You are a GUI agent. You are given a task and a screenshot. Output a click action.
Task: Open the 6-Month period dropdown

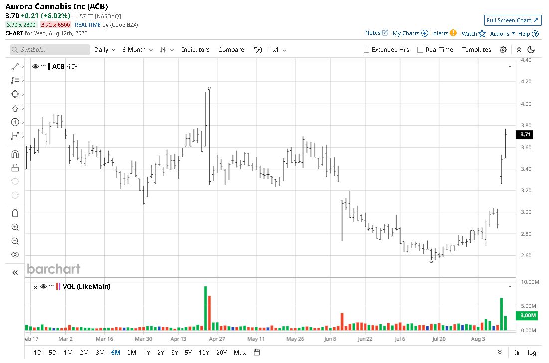[x=137, y=50]
